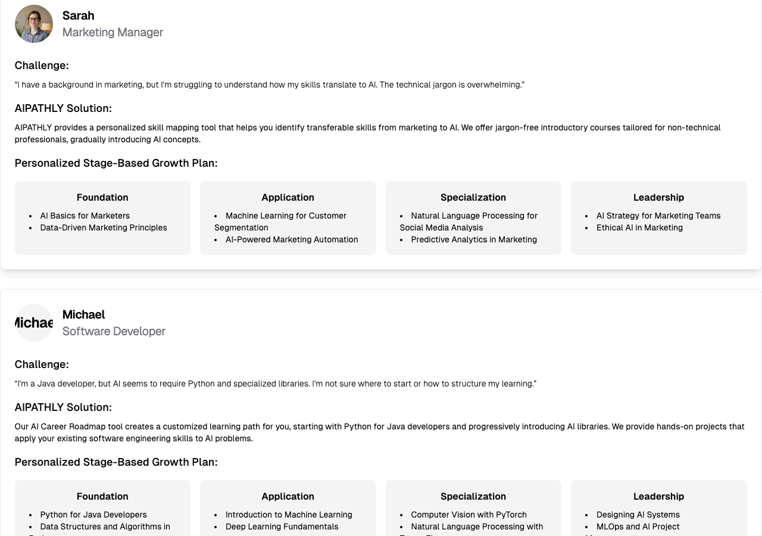Screen dimensions: 762x536
Task: Select Sarah's Specialization stage card heading
Action: [473, 197]
